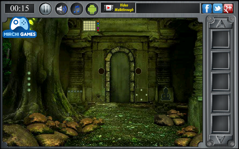
Task: Click the empty message bar
Action: [168, 8]
